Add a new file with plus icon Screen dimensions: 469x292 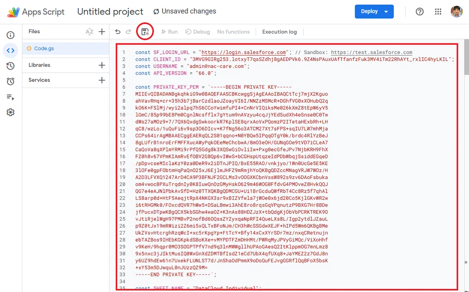(102, 32)
